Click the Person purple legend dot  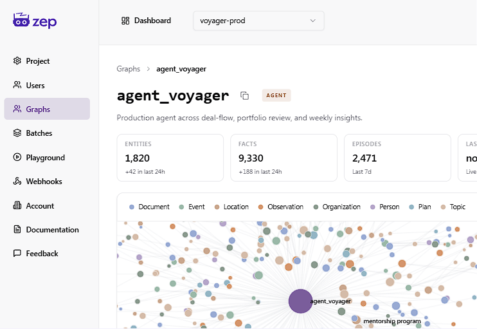[x=373, y=207]
